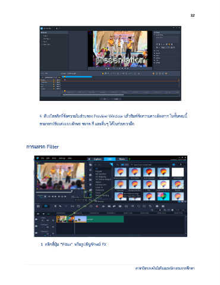Select the first balloon filter thumbnail

[x=120, y=172]
